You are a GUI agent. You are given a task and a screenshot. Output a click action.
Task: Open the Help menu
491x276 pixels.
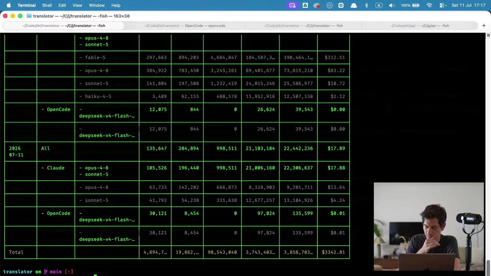[x=116, y=5]
